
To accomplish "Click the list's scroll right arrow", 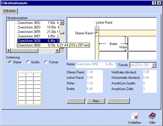I will coord(57,51).
